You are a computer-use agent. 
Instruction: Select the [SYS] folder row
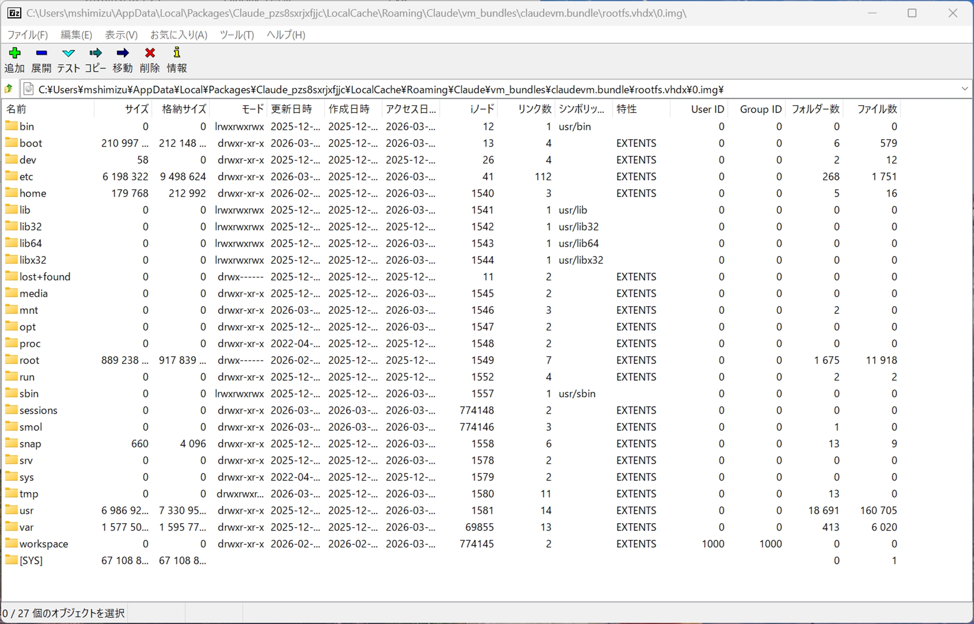pyautogui.click(x=30, y=560)
